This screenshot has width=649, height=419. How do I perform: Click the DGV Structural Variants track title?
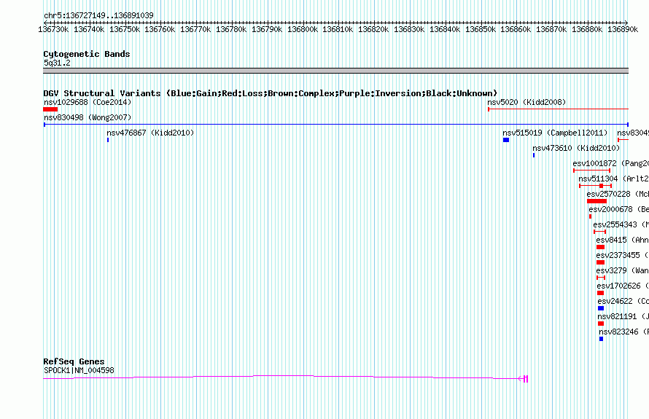point(271,93)
